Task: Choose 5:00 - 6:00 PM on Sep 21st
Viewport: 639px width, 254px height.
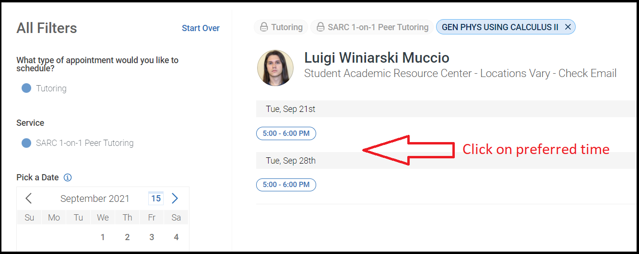Action: tap(286, 133)
